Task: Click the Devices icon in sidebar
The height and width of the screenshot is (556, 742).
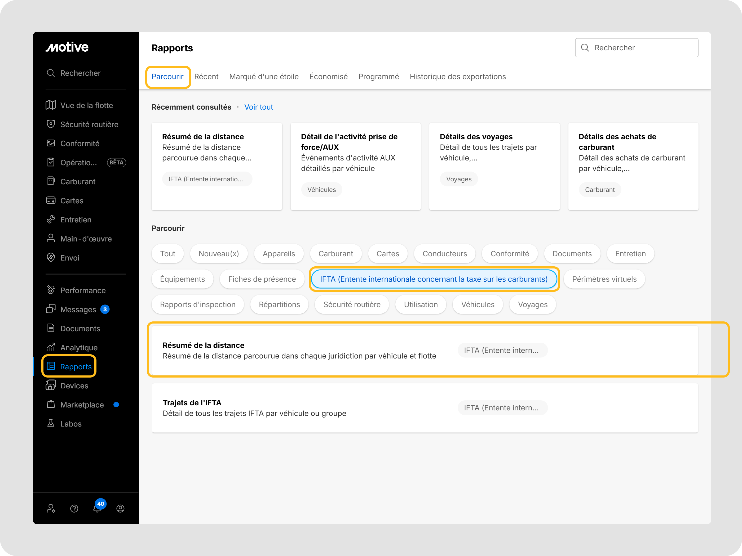Action: (51, 385)
